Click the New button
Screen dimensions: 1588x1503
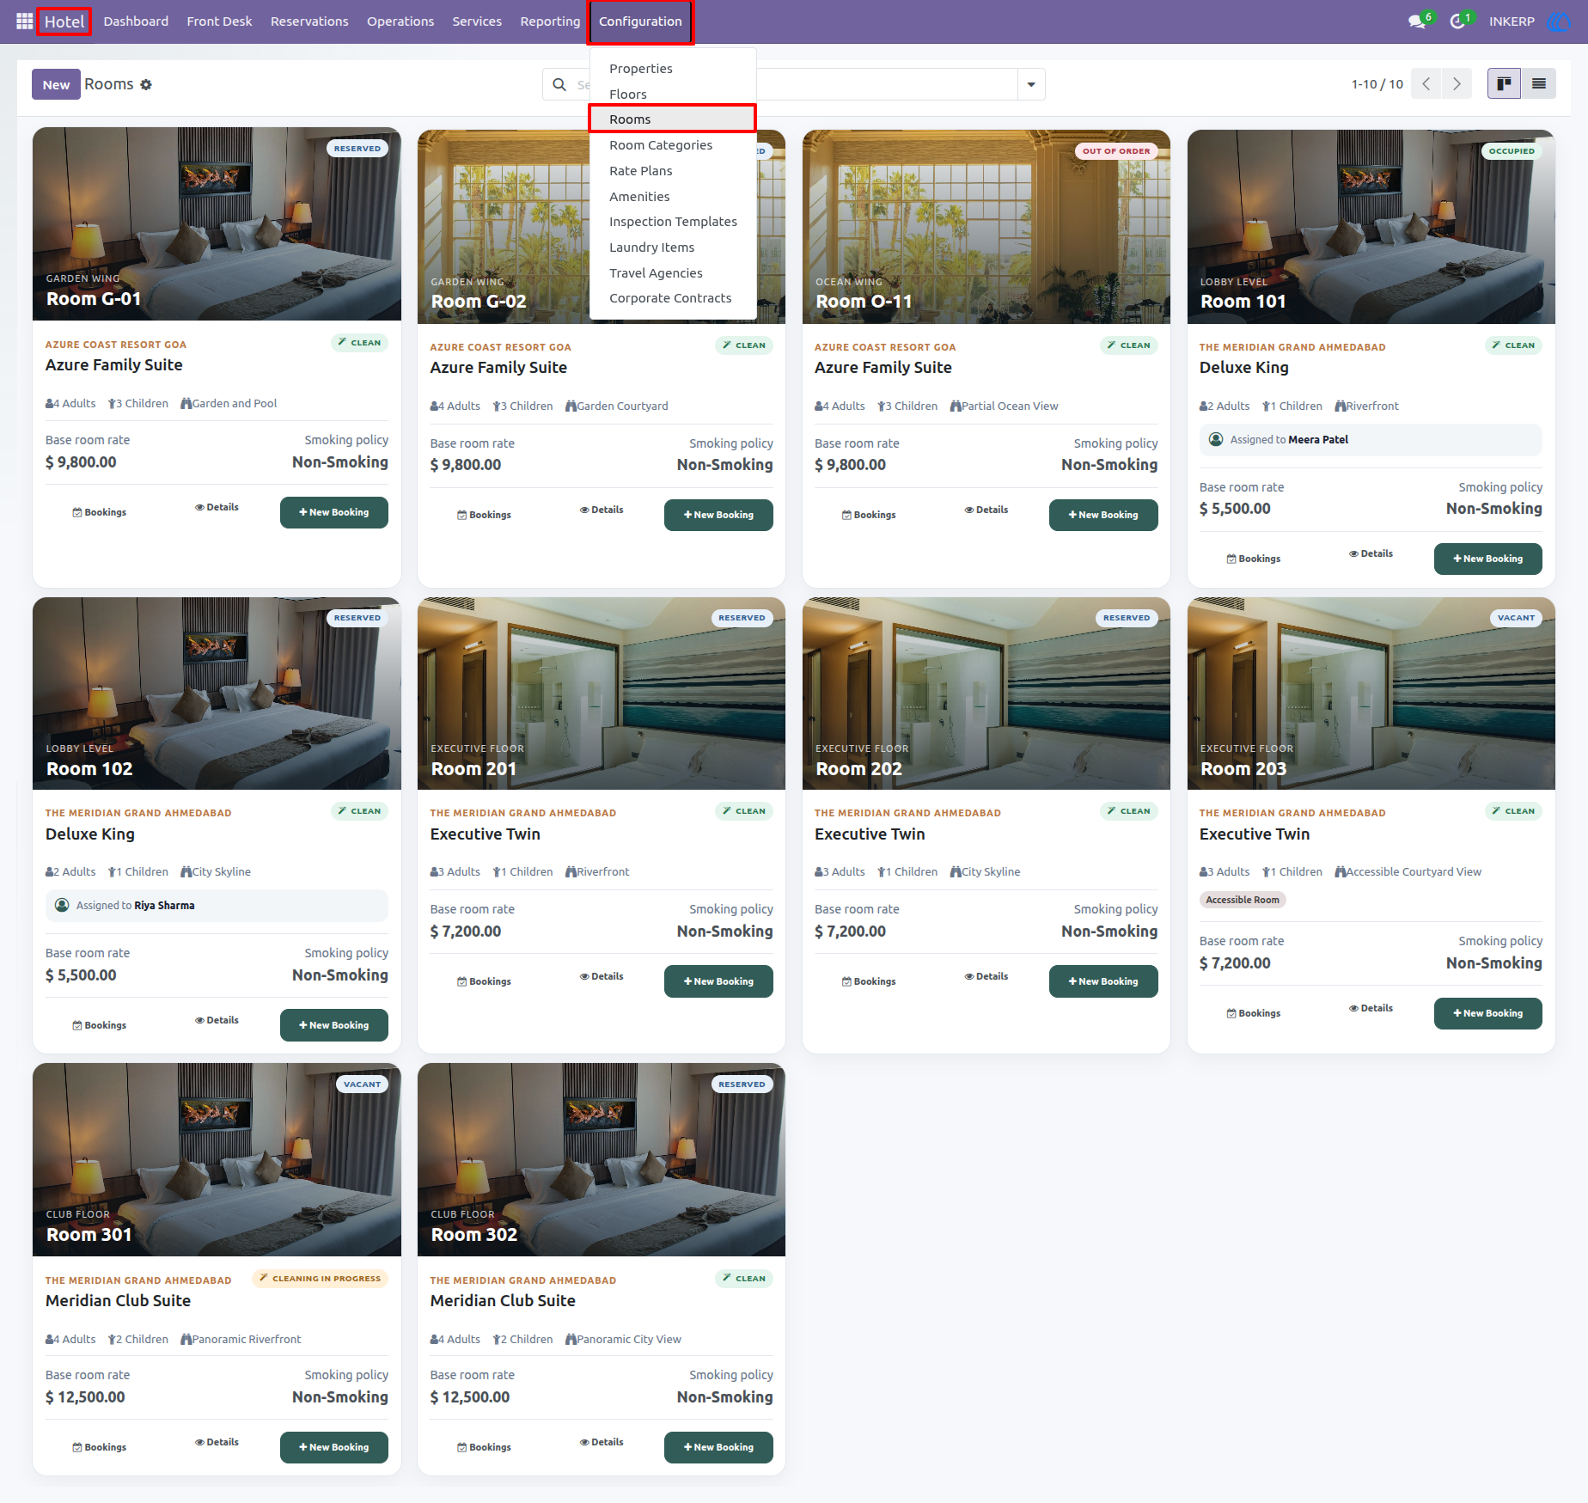pos(56,84)
